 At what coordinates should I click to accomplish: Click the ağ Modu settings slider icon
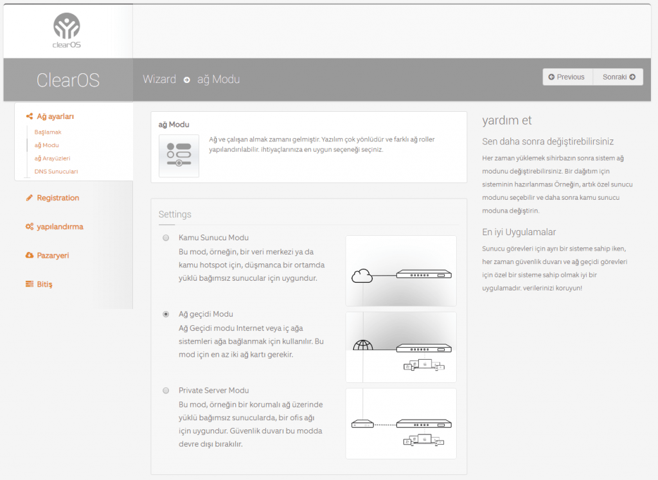[179, 156]
